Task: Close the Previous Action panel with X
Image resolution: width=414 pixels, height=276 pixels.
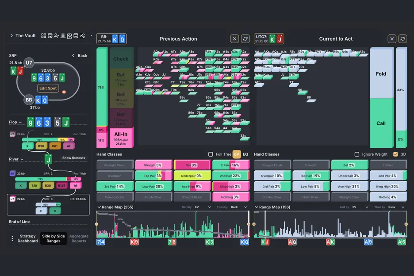Action: (x=235, y=39)
